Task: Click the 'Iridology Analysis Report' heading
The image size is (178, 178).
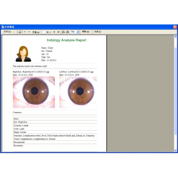Action: [x=66, y=40]
